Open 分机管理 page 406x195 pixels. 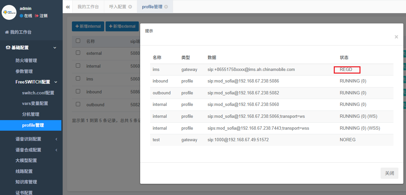click(31, 114)
